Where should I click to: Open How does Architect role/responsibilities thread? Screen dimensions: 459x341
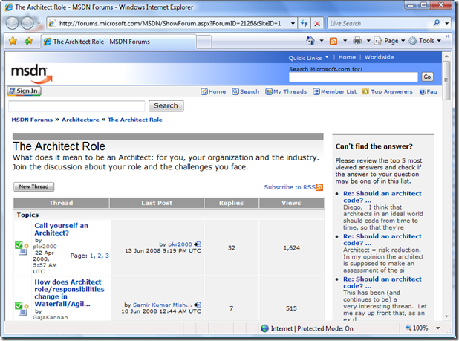69,293
